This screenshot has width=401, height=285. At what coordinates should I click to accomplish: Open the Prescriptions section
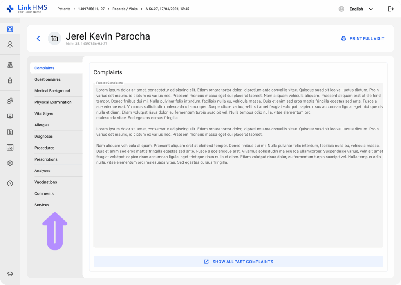tap(46, 159)
